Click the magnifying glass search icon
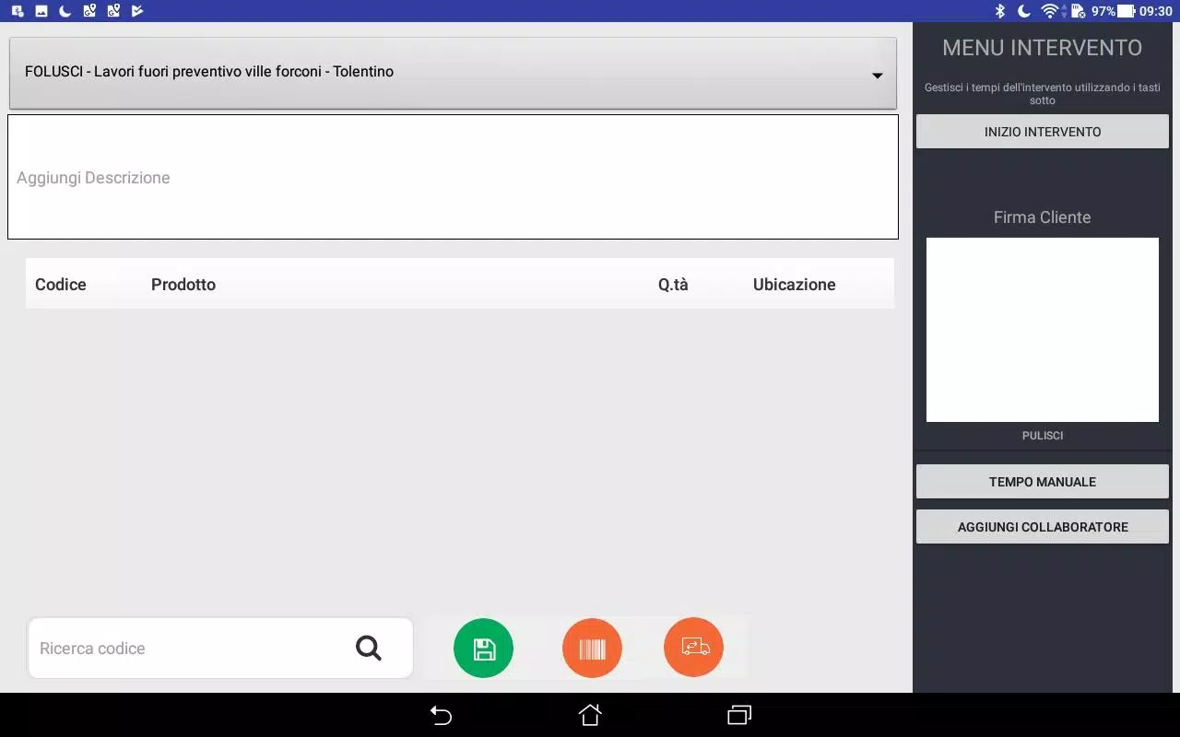 369,648
